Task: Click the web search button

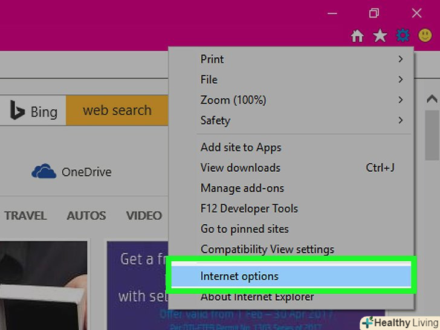Action: (117, 111)
